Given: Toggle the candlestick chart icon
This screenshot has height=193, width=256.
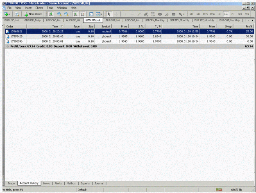Looking at the screenshot, I should 51,14.
